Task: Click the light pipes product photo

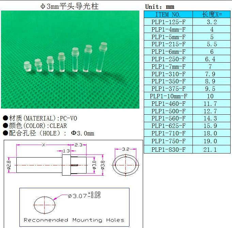Action: coord(70,60)
